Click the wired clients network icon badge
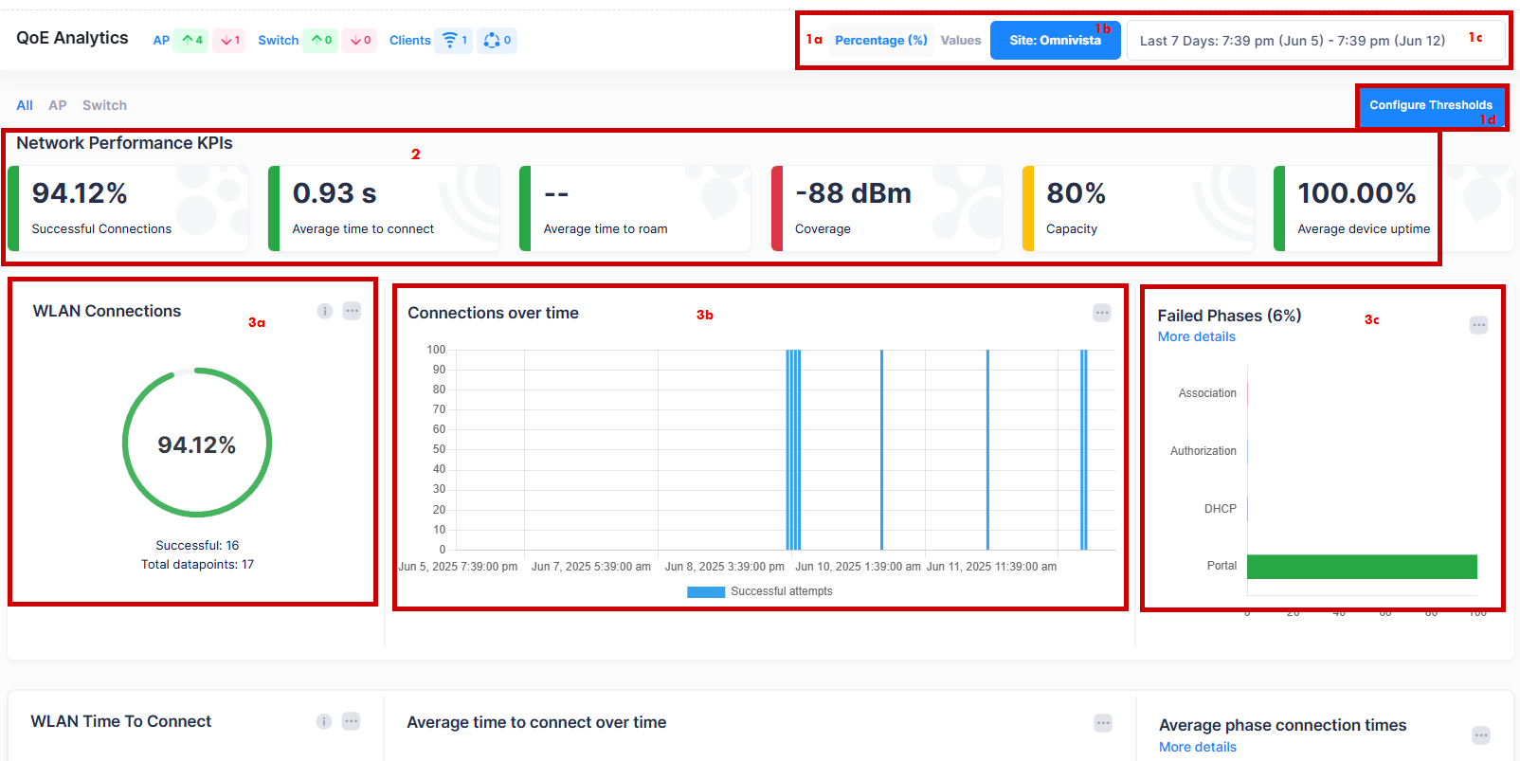 tap(497, 40)
